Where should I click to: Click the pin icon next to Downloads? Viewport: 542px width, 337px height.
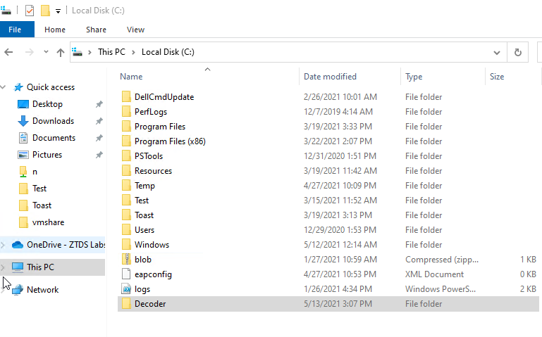[99, 121]
